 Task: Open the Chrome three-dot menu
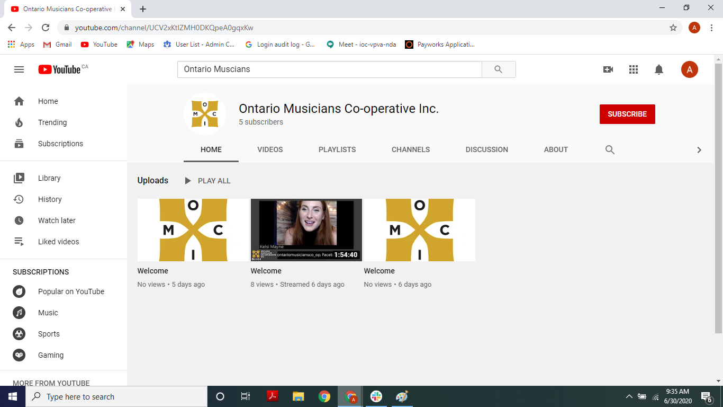(x=712, y=28)
